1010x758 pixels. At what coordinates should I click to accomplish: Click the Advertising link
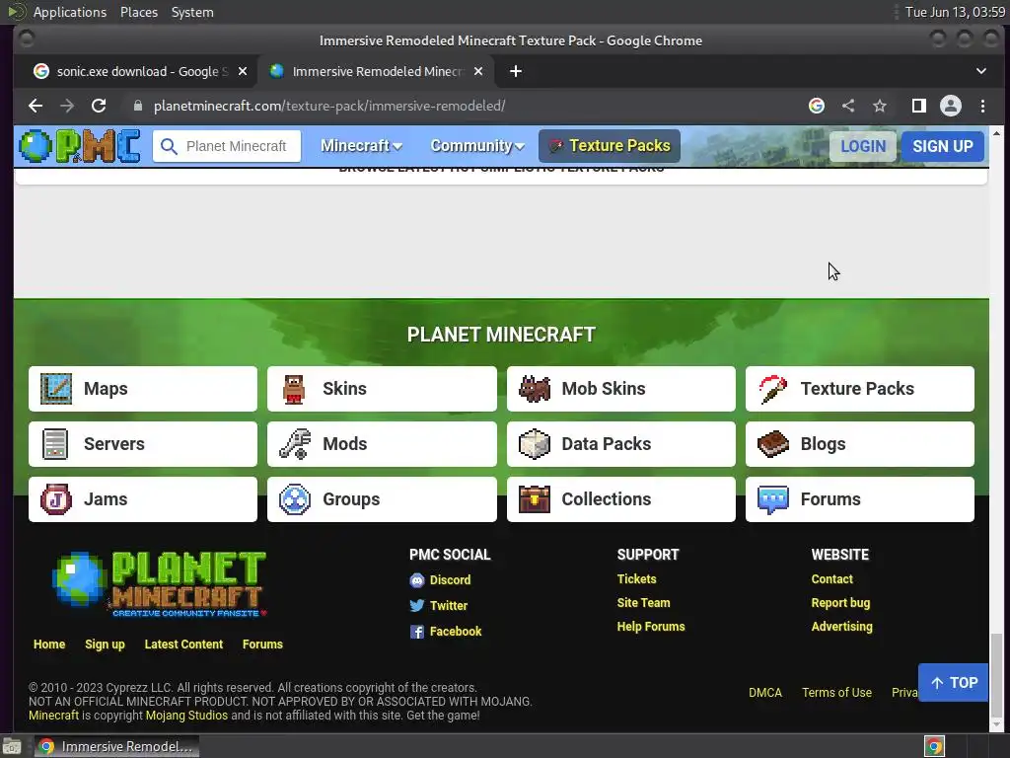[842, 627]
